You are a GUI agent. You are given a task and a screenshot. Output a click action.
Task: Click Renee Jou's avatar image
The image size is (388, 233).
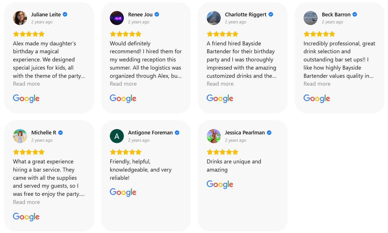click(x=117, y=18)
